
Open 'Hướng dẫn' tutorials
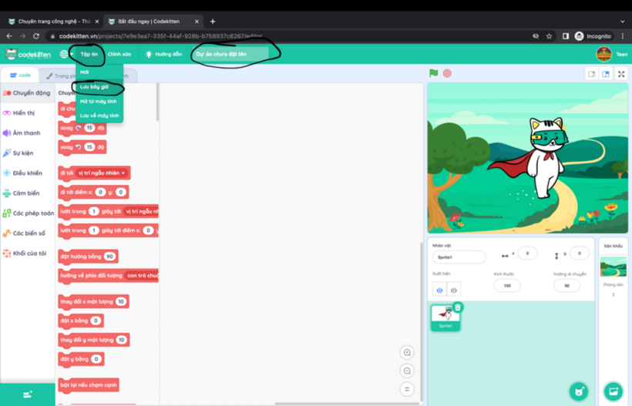click(x=164, y=54)
